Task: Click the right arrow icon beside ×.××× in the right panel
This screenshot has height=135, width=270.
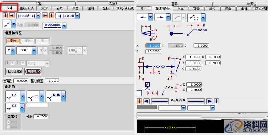Action: (x=209, y=101)
